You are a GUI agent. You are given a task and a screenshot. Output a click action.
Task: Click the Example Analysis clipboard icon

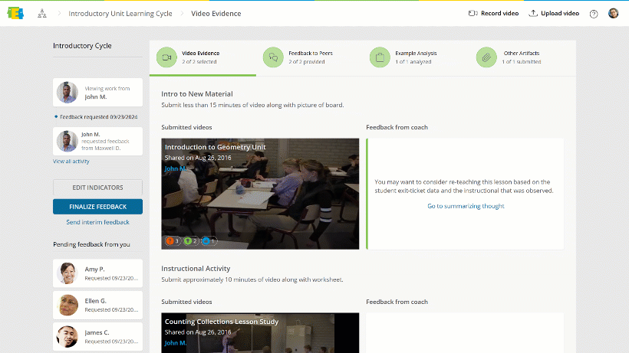tap(380, 57)
